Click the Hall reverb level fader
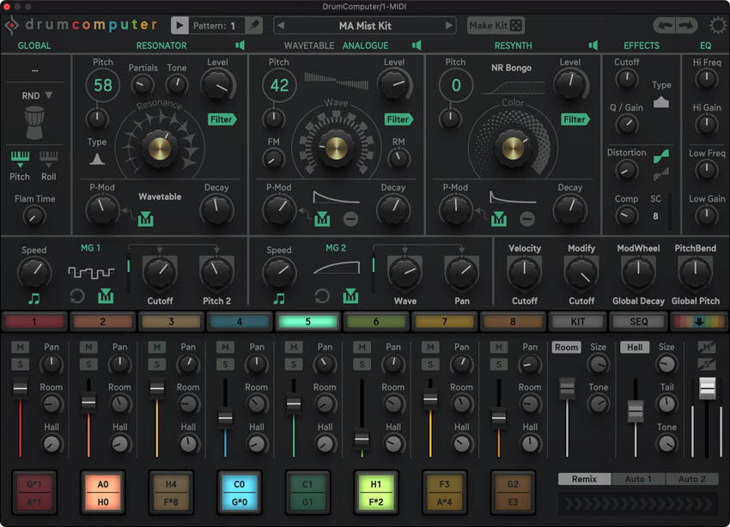This screenshot has height=527, width=730. pyautogui.click(x=635, y=411)
